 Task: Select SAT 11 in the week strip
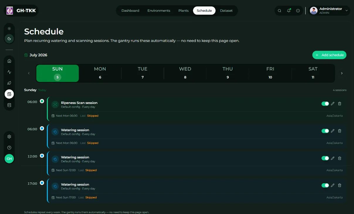coord(313,73)
